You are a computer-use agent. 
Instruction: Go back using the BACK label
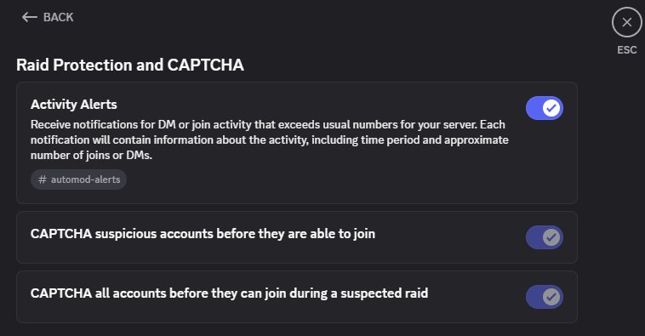point(59,17)
